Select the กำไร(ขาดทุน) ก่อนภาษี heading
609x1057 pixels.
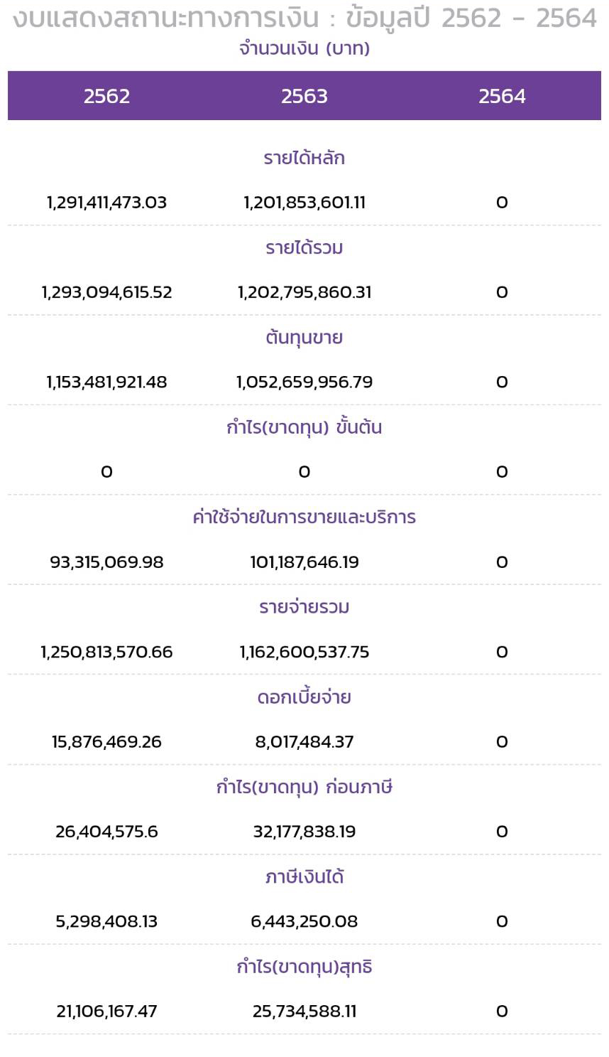(x=304, y=787)
